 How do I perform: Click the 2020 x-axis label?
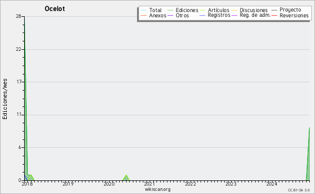[x=109, y=184]
